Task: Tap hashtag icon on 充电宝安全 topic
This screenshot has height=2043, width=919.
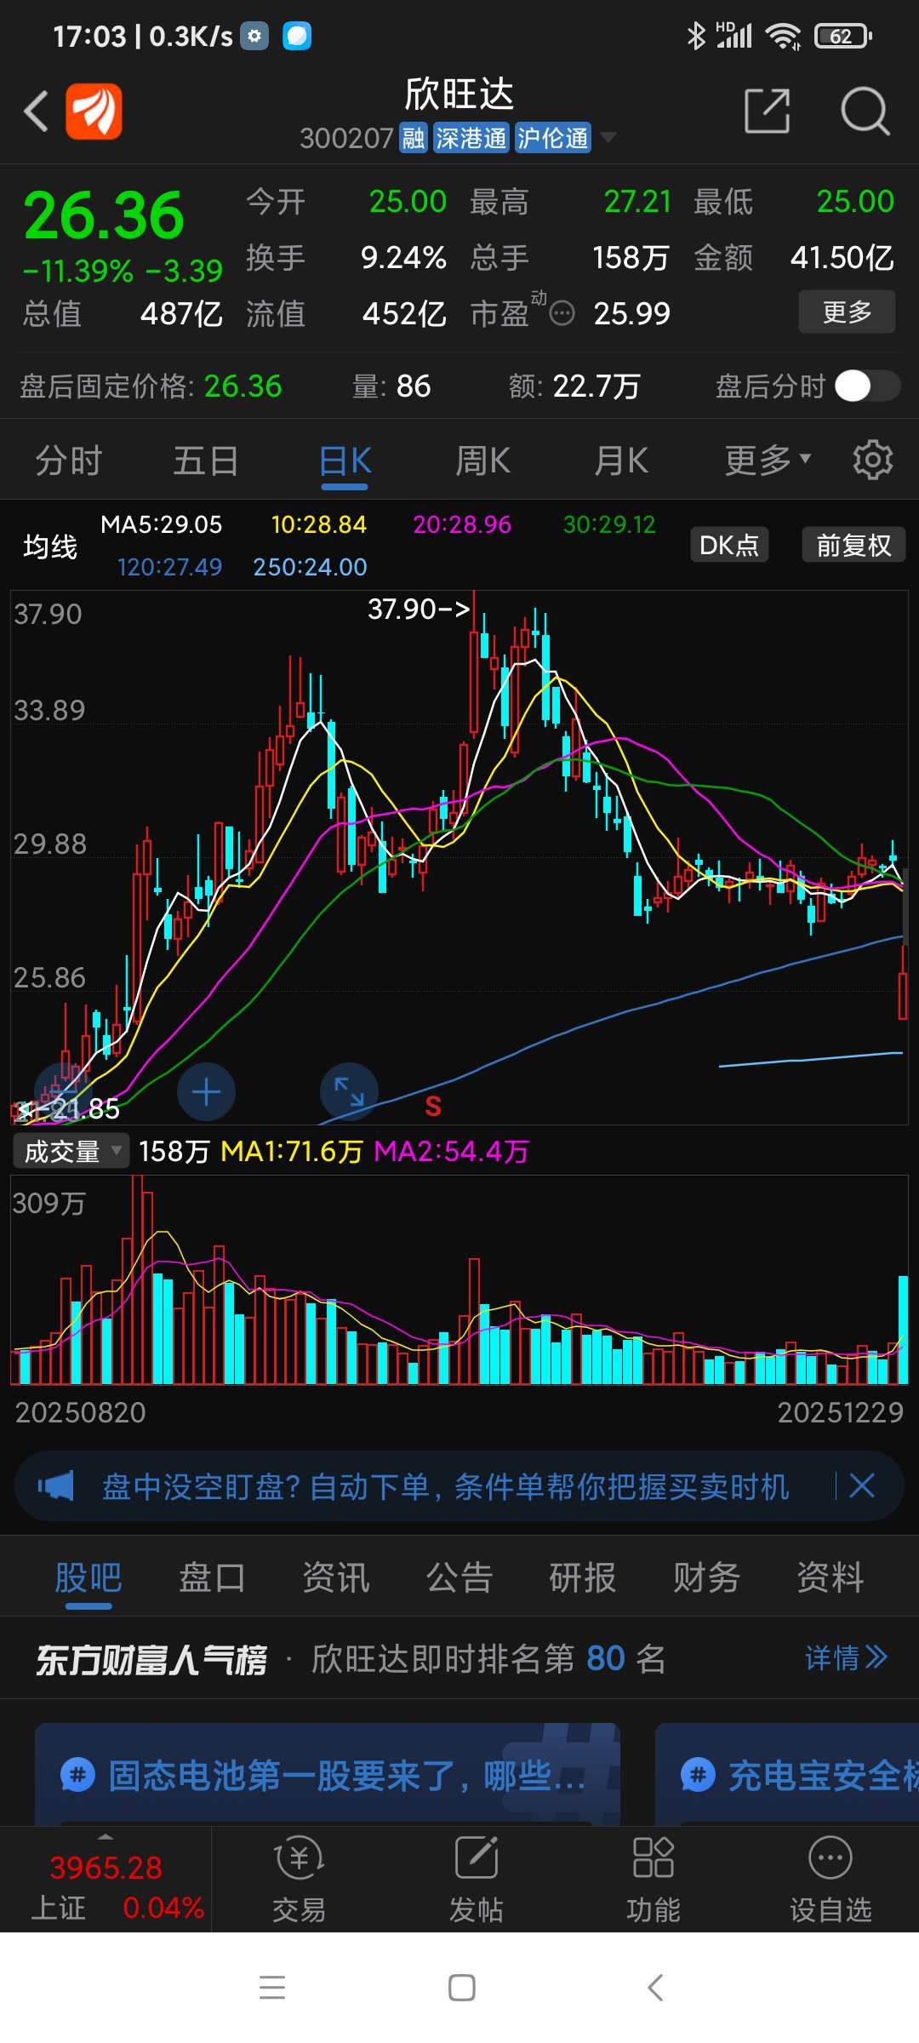Action: pos(698,1776)
